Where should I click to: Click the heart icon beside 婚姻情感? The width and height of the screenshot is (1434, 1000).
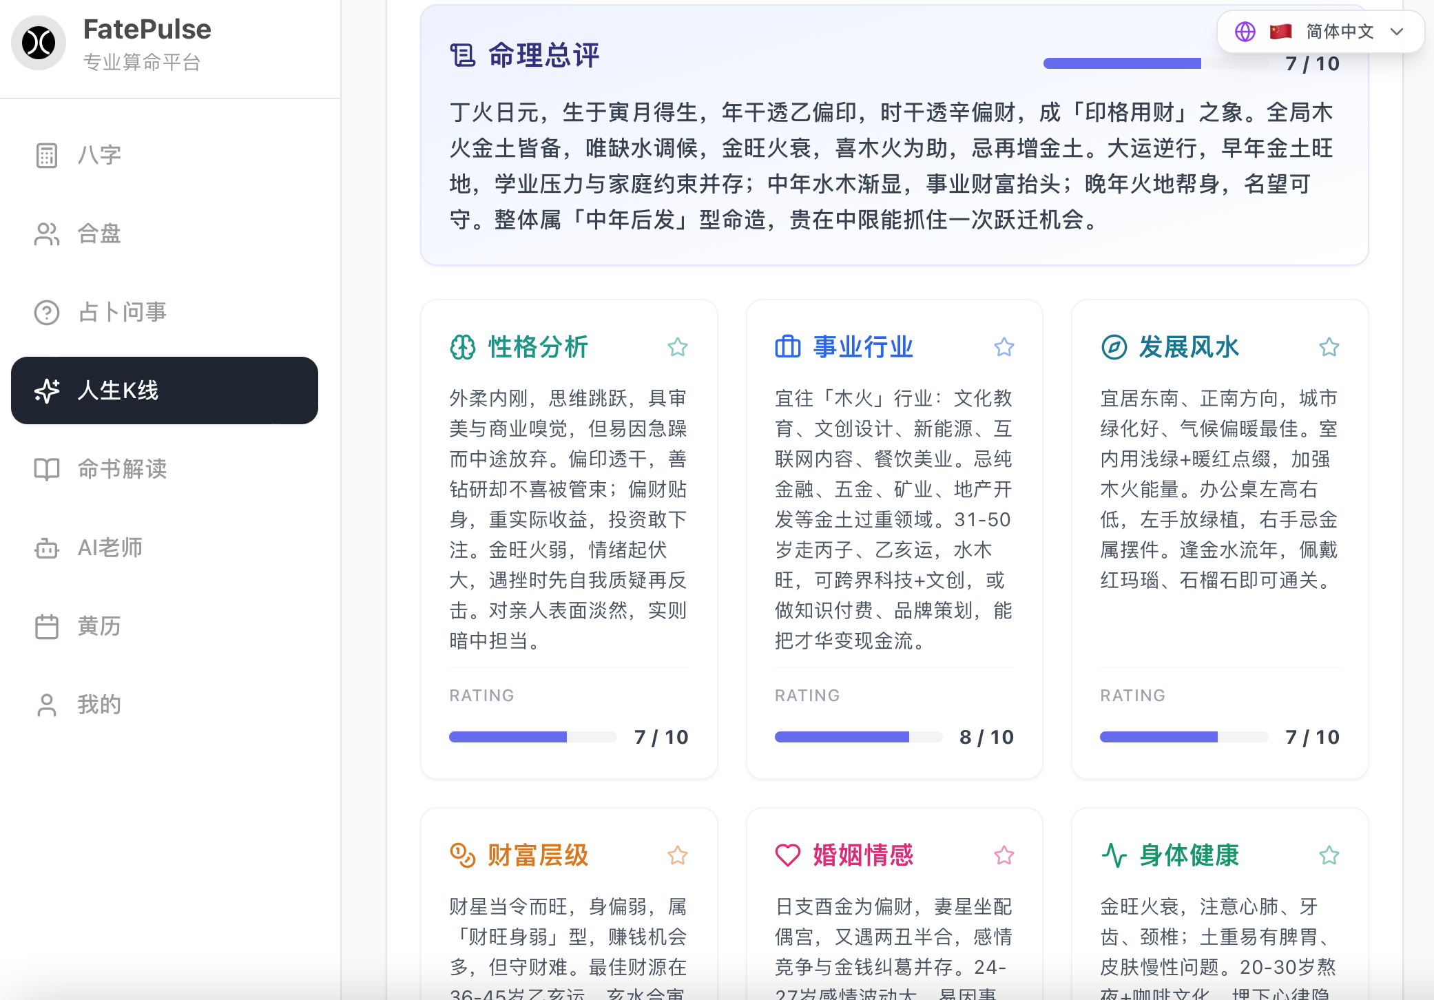click(787, 855)
